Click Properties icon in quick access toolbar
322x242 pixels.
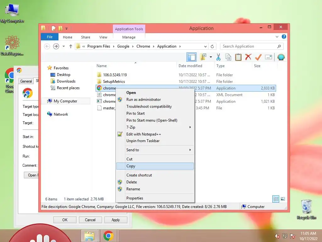point(53,28)
